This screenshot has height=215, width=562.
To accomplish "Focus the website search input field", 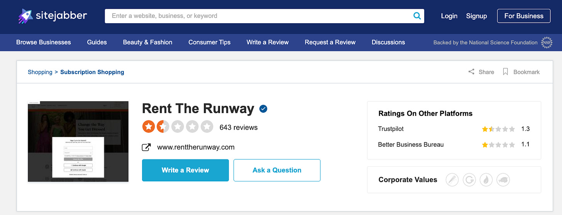I will coord(264,16).
